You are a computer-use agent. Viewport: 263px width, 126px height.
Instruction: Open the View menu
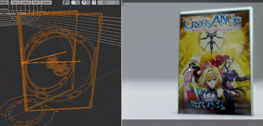(x=15, y=3)
